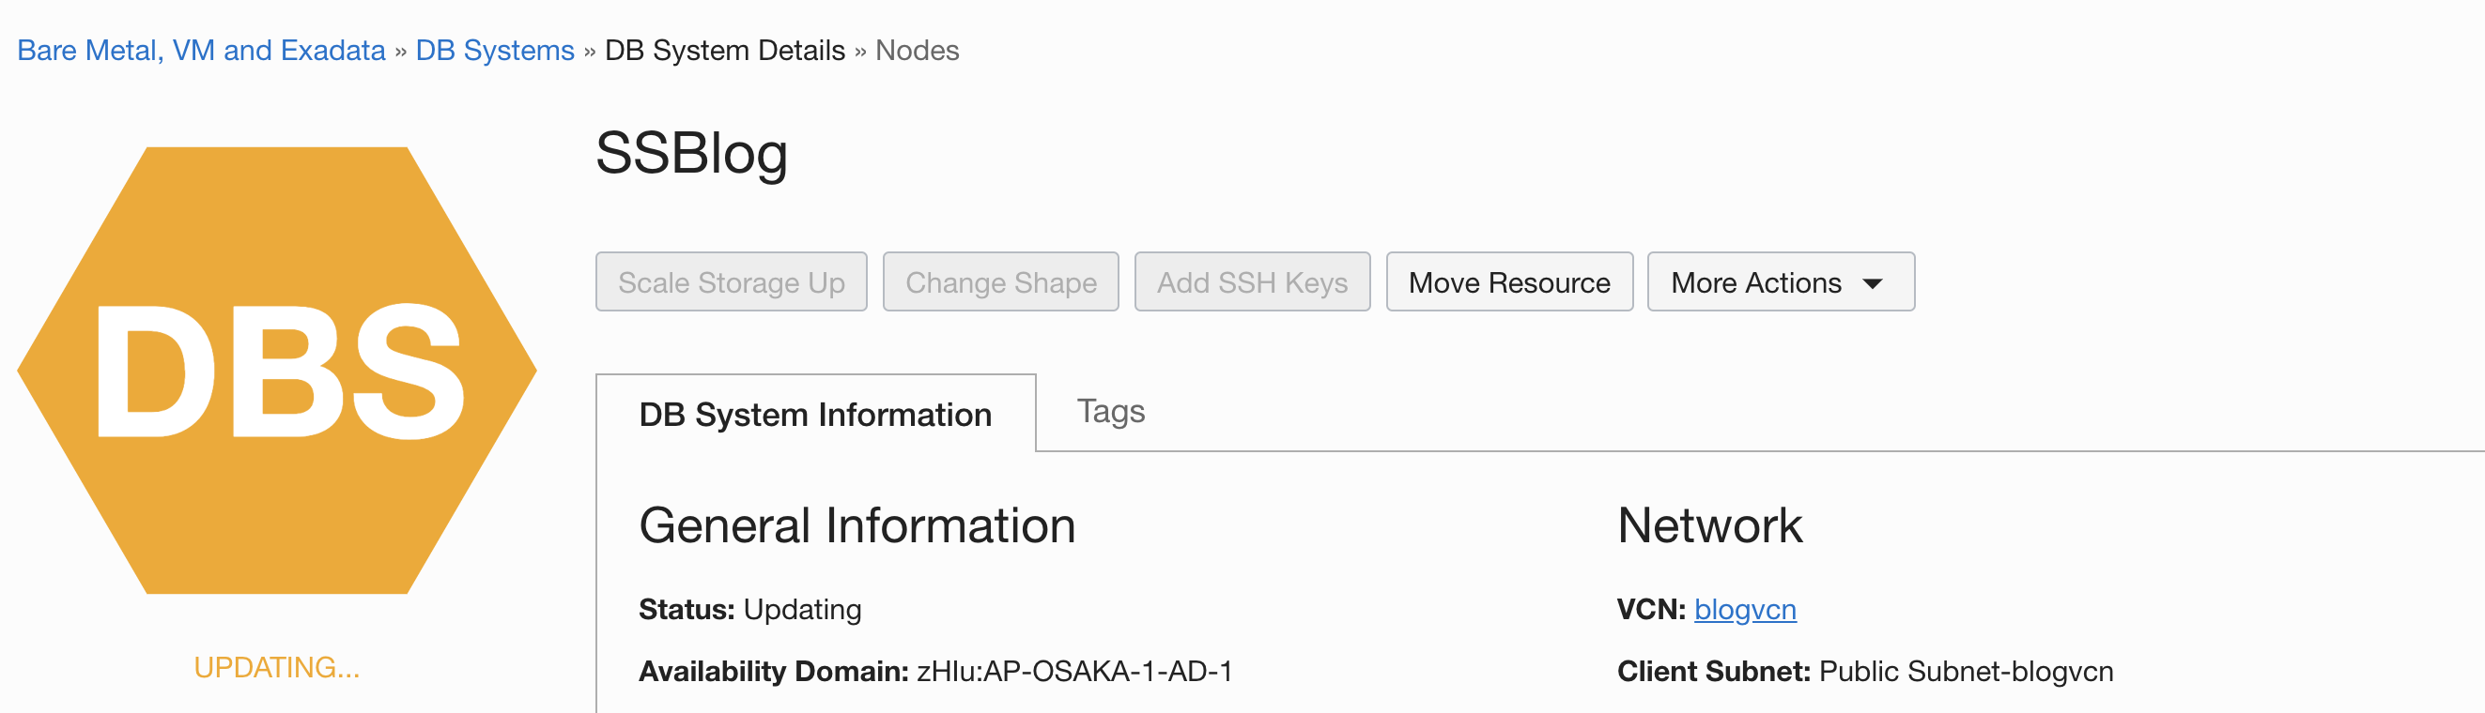Click the General Information heading
This screenshot has height=713, width=2485.
tap(857, 526)
